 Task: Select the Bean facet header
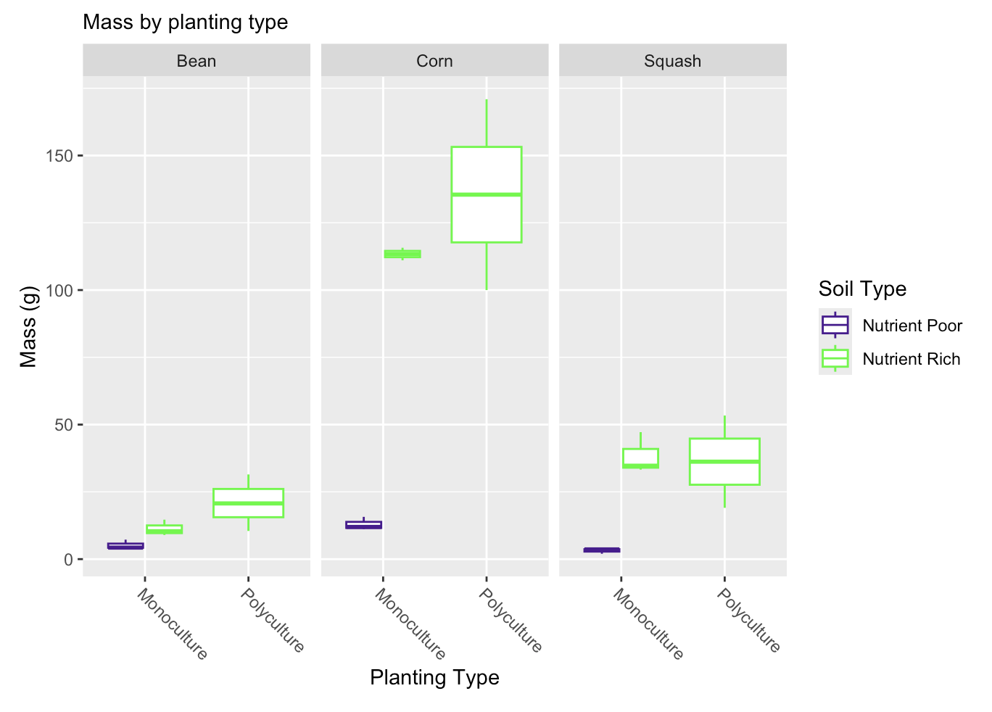197,60
